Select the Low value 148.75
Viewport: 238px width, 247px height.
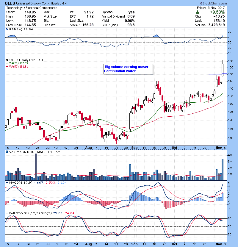pos(30,21)
